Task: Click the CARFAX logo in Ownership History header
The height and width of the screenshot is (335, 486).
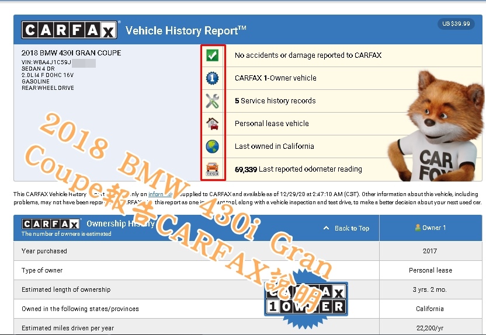Action: point(51,224)
